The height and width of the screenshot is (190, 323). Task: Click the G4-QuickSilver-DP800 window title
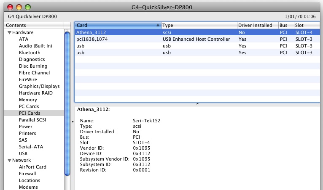(161, 8)
